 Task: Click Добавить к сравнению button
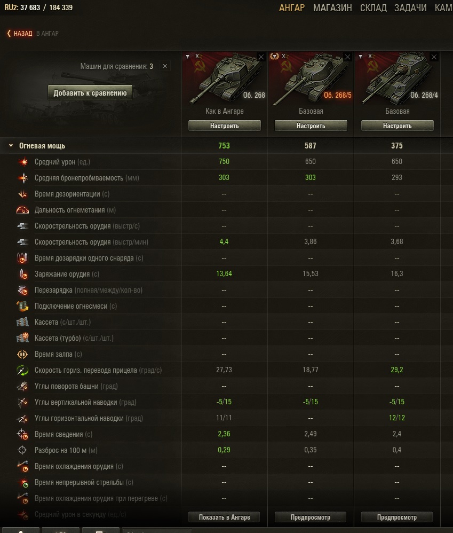pos(90,93)
